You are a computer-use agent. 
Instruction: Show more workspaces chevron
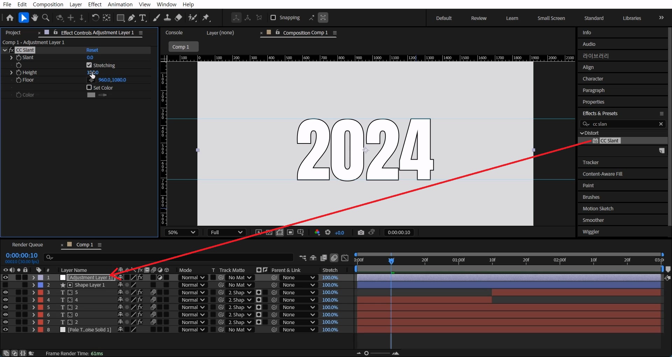(661, 18)
